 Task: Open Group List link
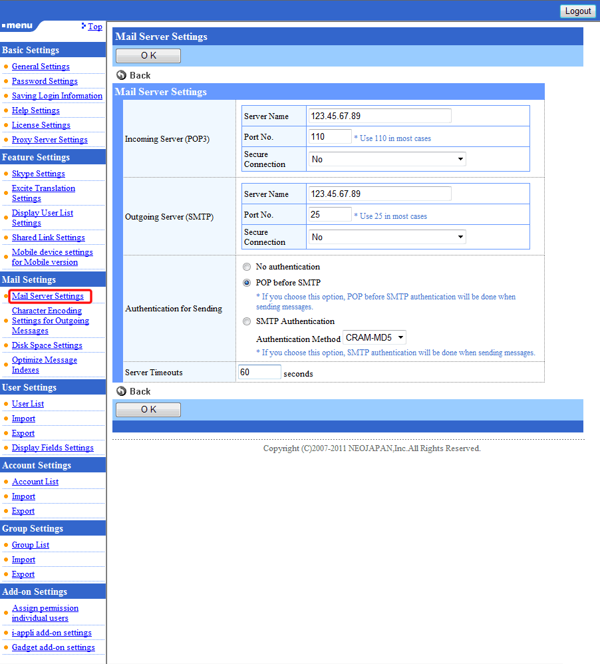tap(31, 545)
